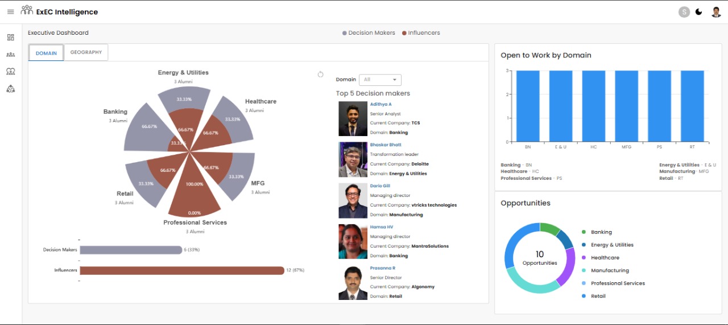Click Dario Gill's profile photo

pyautogui.click(x=353, y=200)
